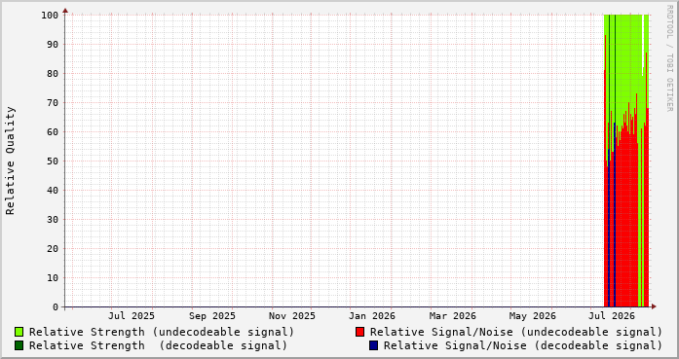Click the Jul 2025 x-axis label
Image resolution: width=679 pixels, height=359 pixels.
pyautogui.click(x=132, y=316)
